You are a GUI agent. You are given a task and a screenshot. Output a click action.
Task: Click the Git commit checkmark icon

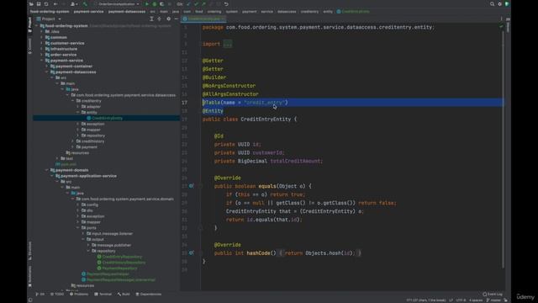tap(196, 4)
